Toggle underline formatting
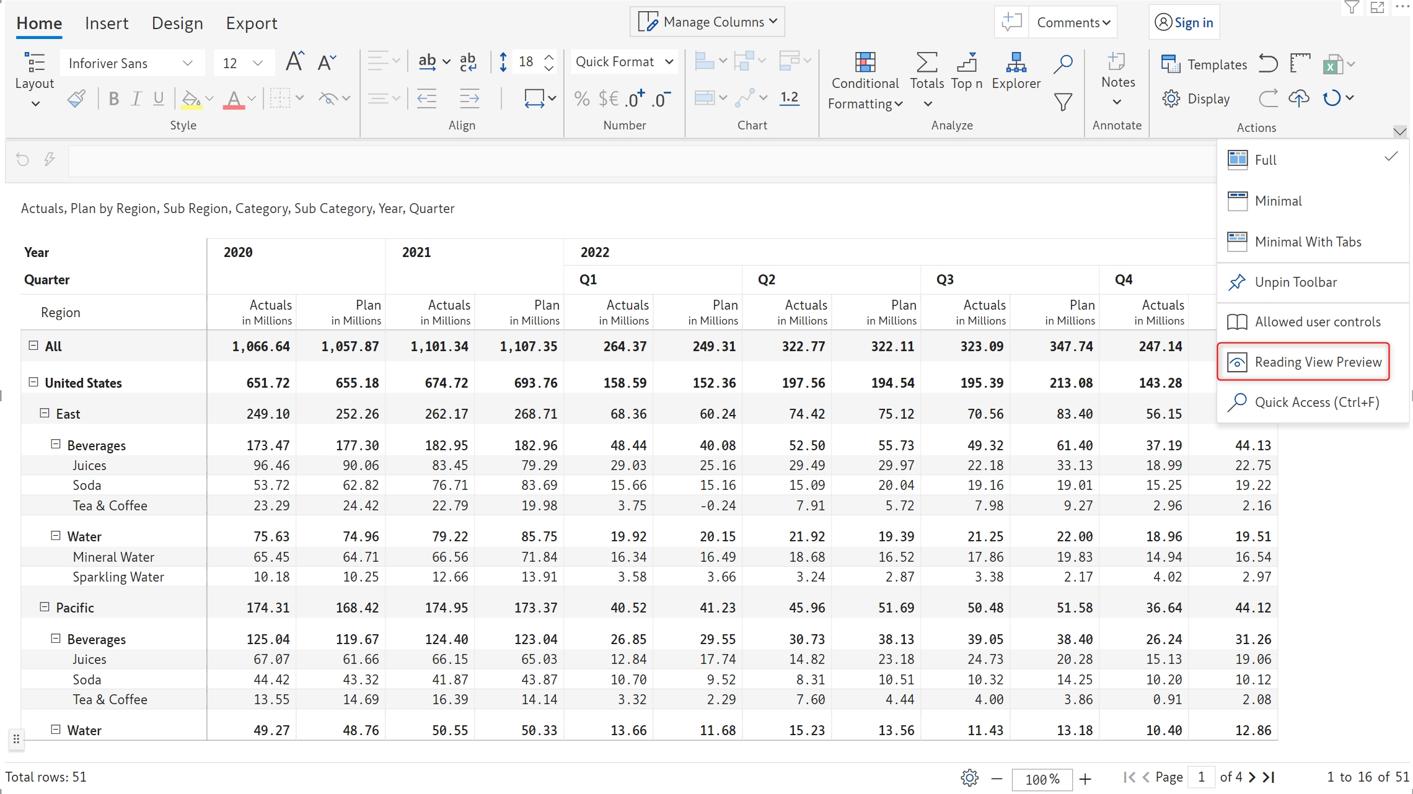Viewport: 1413px width, 794px height. click(159, 98)
